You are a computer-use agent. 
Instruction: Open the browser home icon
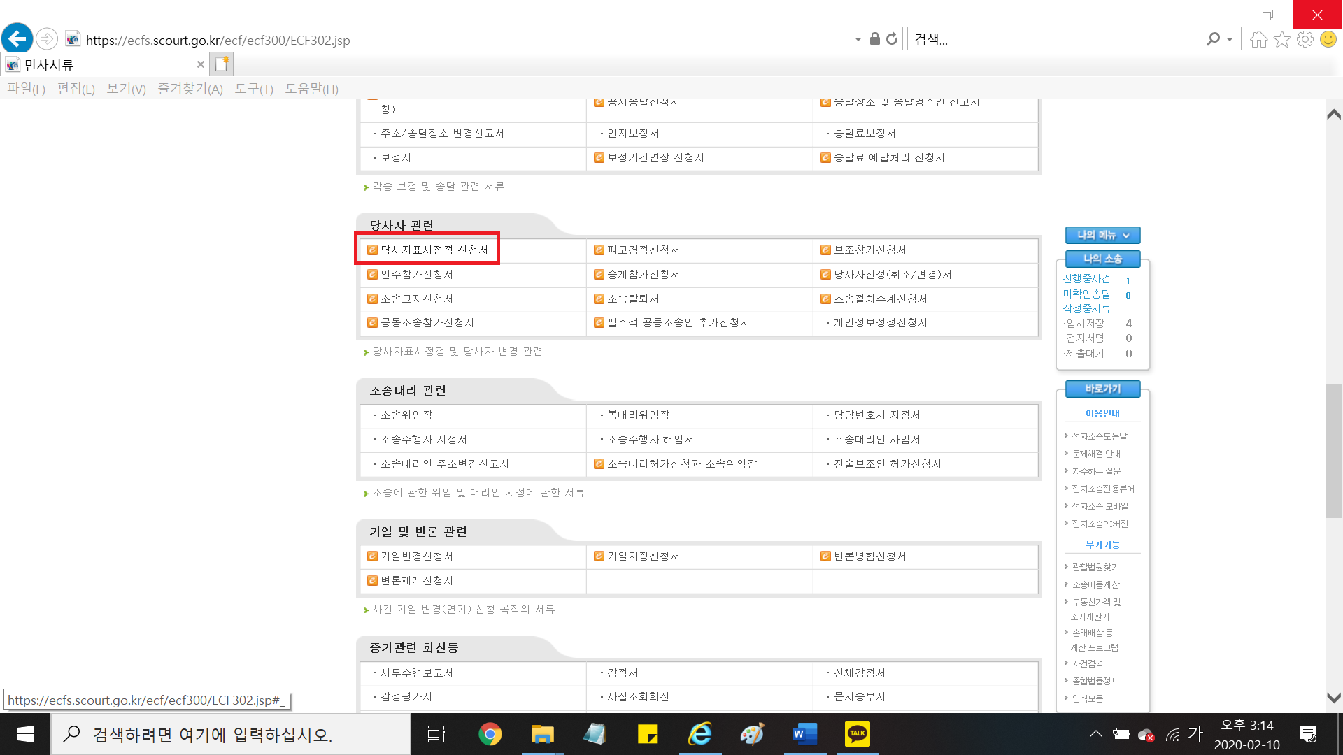click(x=1258, y=39)
